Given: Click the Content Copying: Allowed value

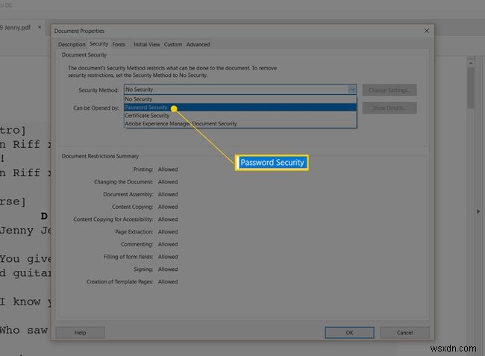Looking at the screenshot, I should coord(168,207).
